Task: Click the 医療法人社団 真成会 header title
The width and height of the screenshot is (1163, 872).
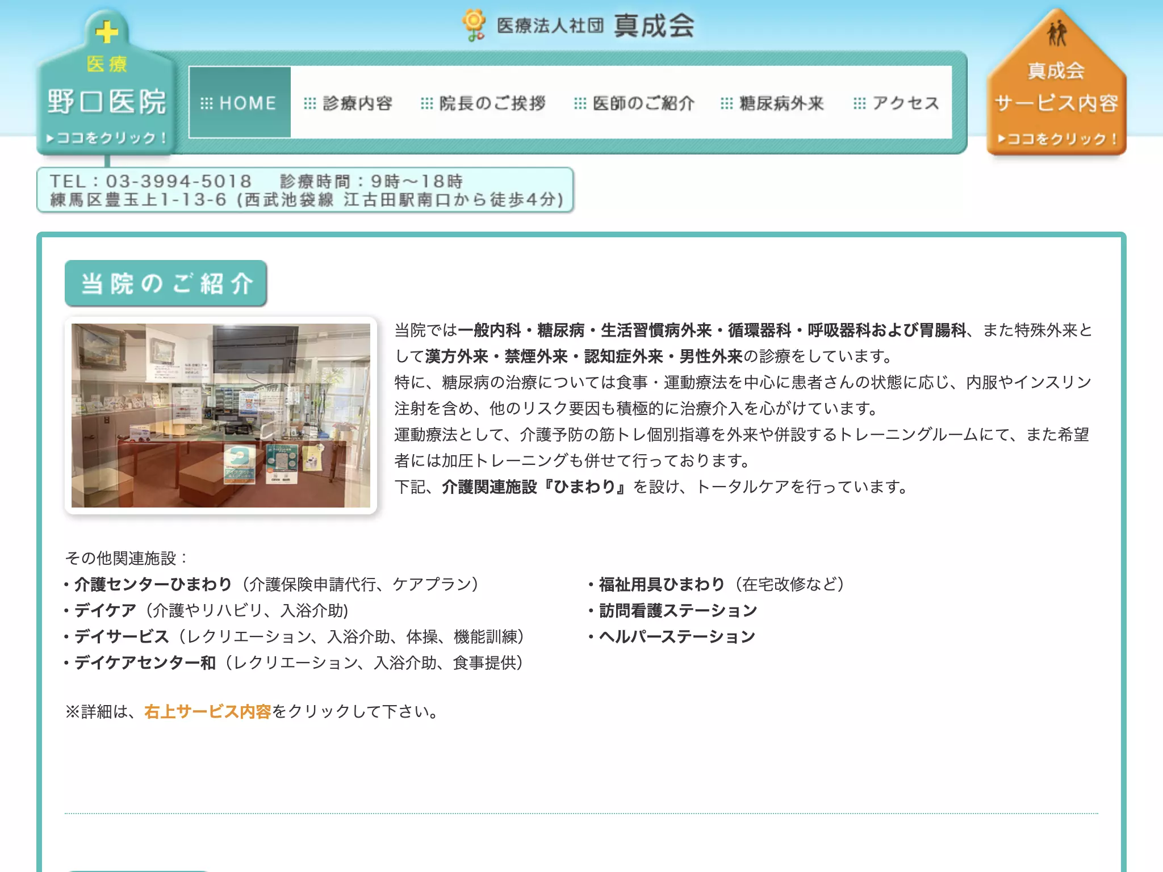Action: [x=595, y=26]
